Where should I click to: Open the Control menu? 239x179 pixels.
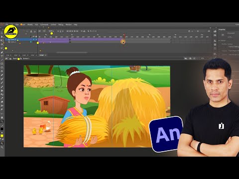(x=53, y=24)
